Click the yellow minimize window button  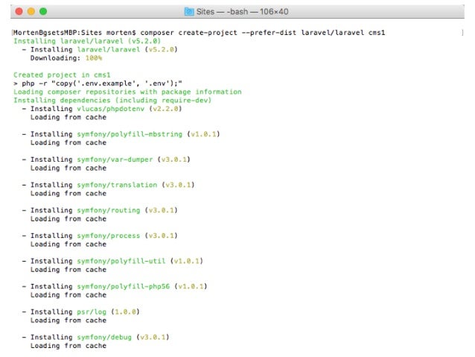pos(31,11)
